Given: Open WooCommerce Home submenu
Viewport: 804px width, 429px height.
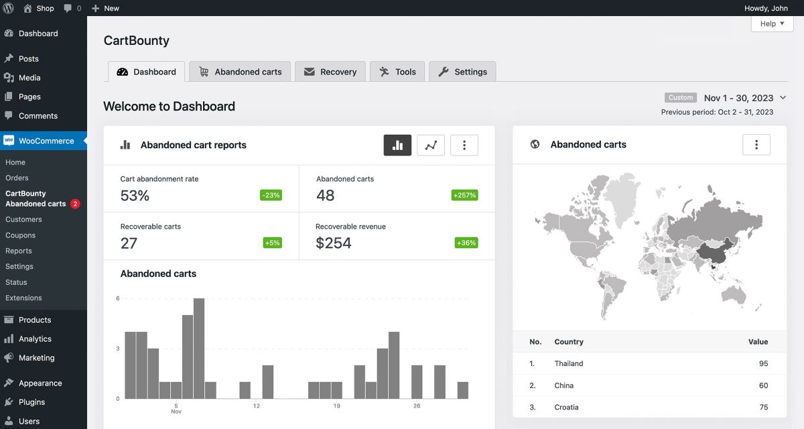Looking at the screenshot, I should [x=15, y=162].
